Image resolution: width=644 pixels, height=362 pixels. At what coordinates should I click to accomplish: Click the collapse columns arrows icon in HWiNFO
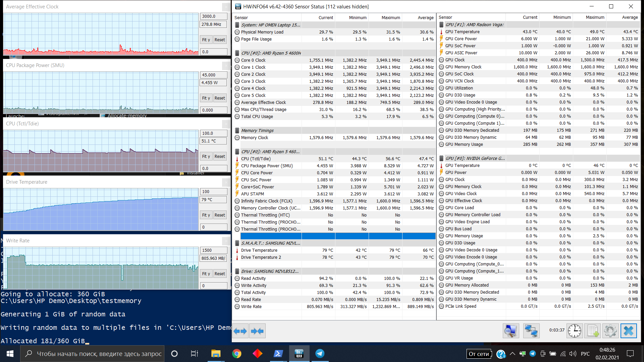[x=257, y=331]
